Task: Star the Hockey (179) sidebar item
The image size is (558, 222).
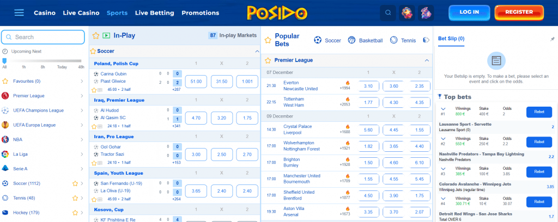Action: (x=75, y=213)
